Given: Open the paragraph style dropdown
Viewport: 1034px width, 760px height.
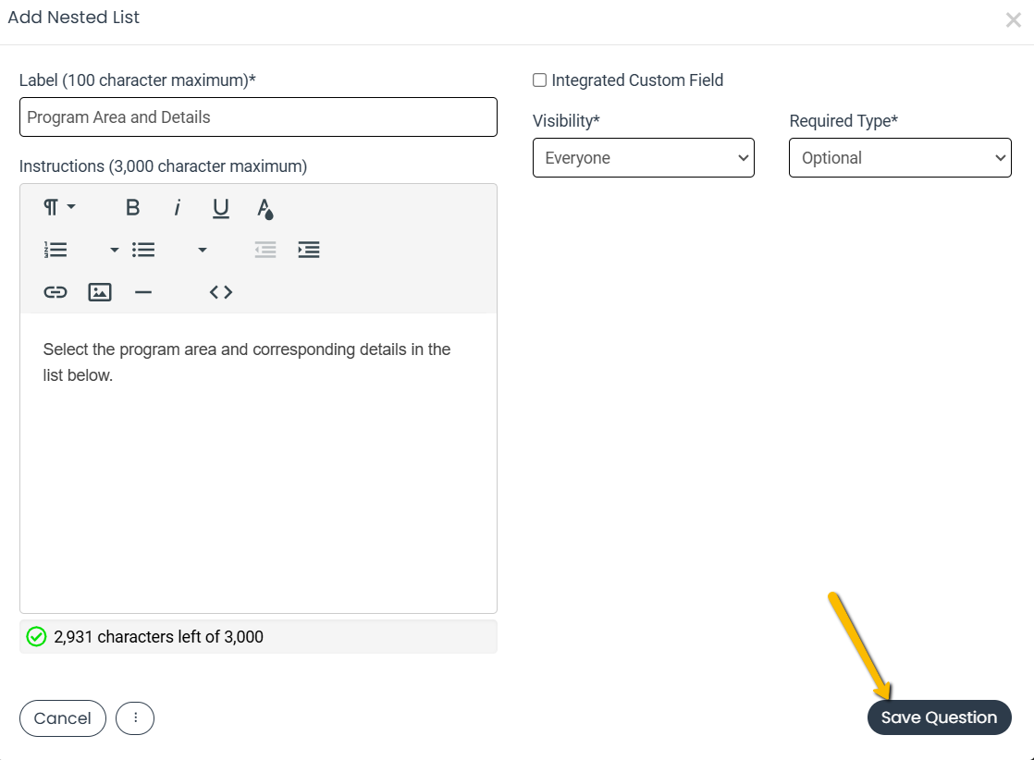Looking at the screenshot, I should pyautogui.click(x=58, y=207).
